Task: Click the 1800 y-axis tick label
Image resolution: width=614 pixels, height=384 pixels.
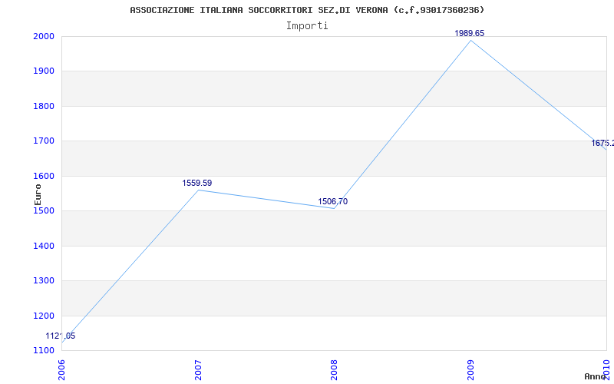Action: coord(44,106)
